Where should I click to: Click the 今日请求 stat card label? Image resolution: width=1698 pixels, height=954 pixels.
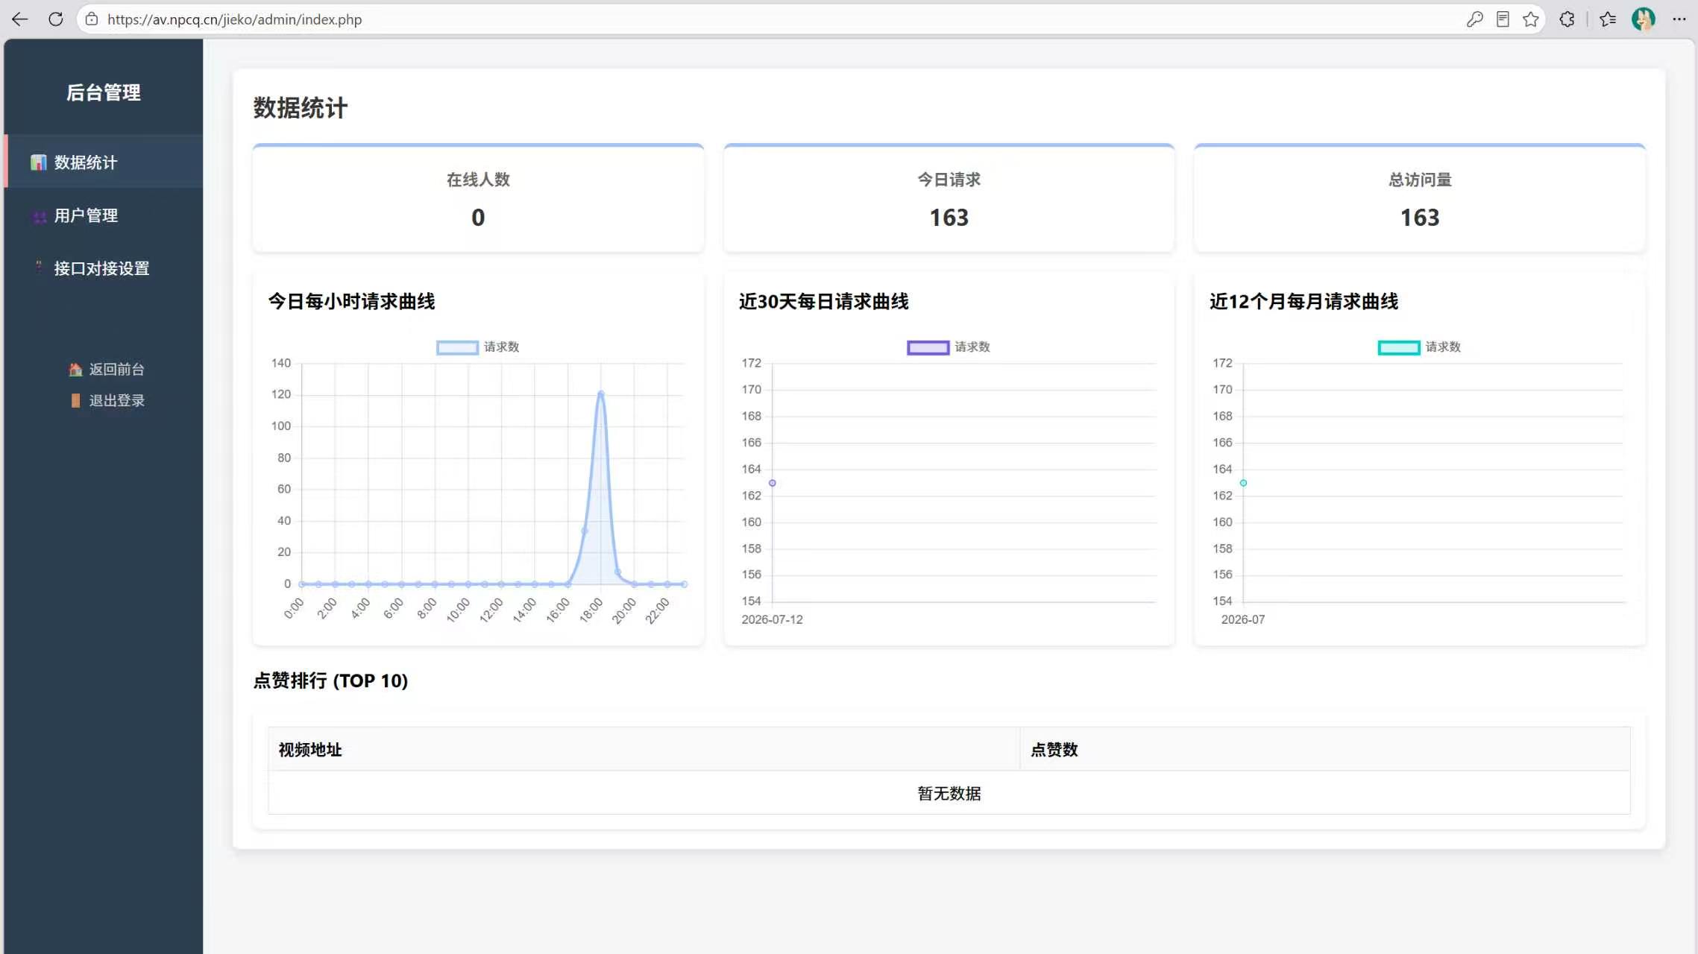coord(949,180)
